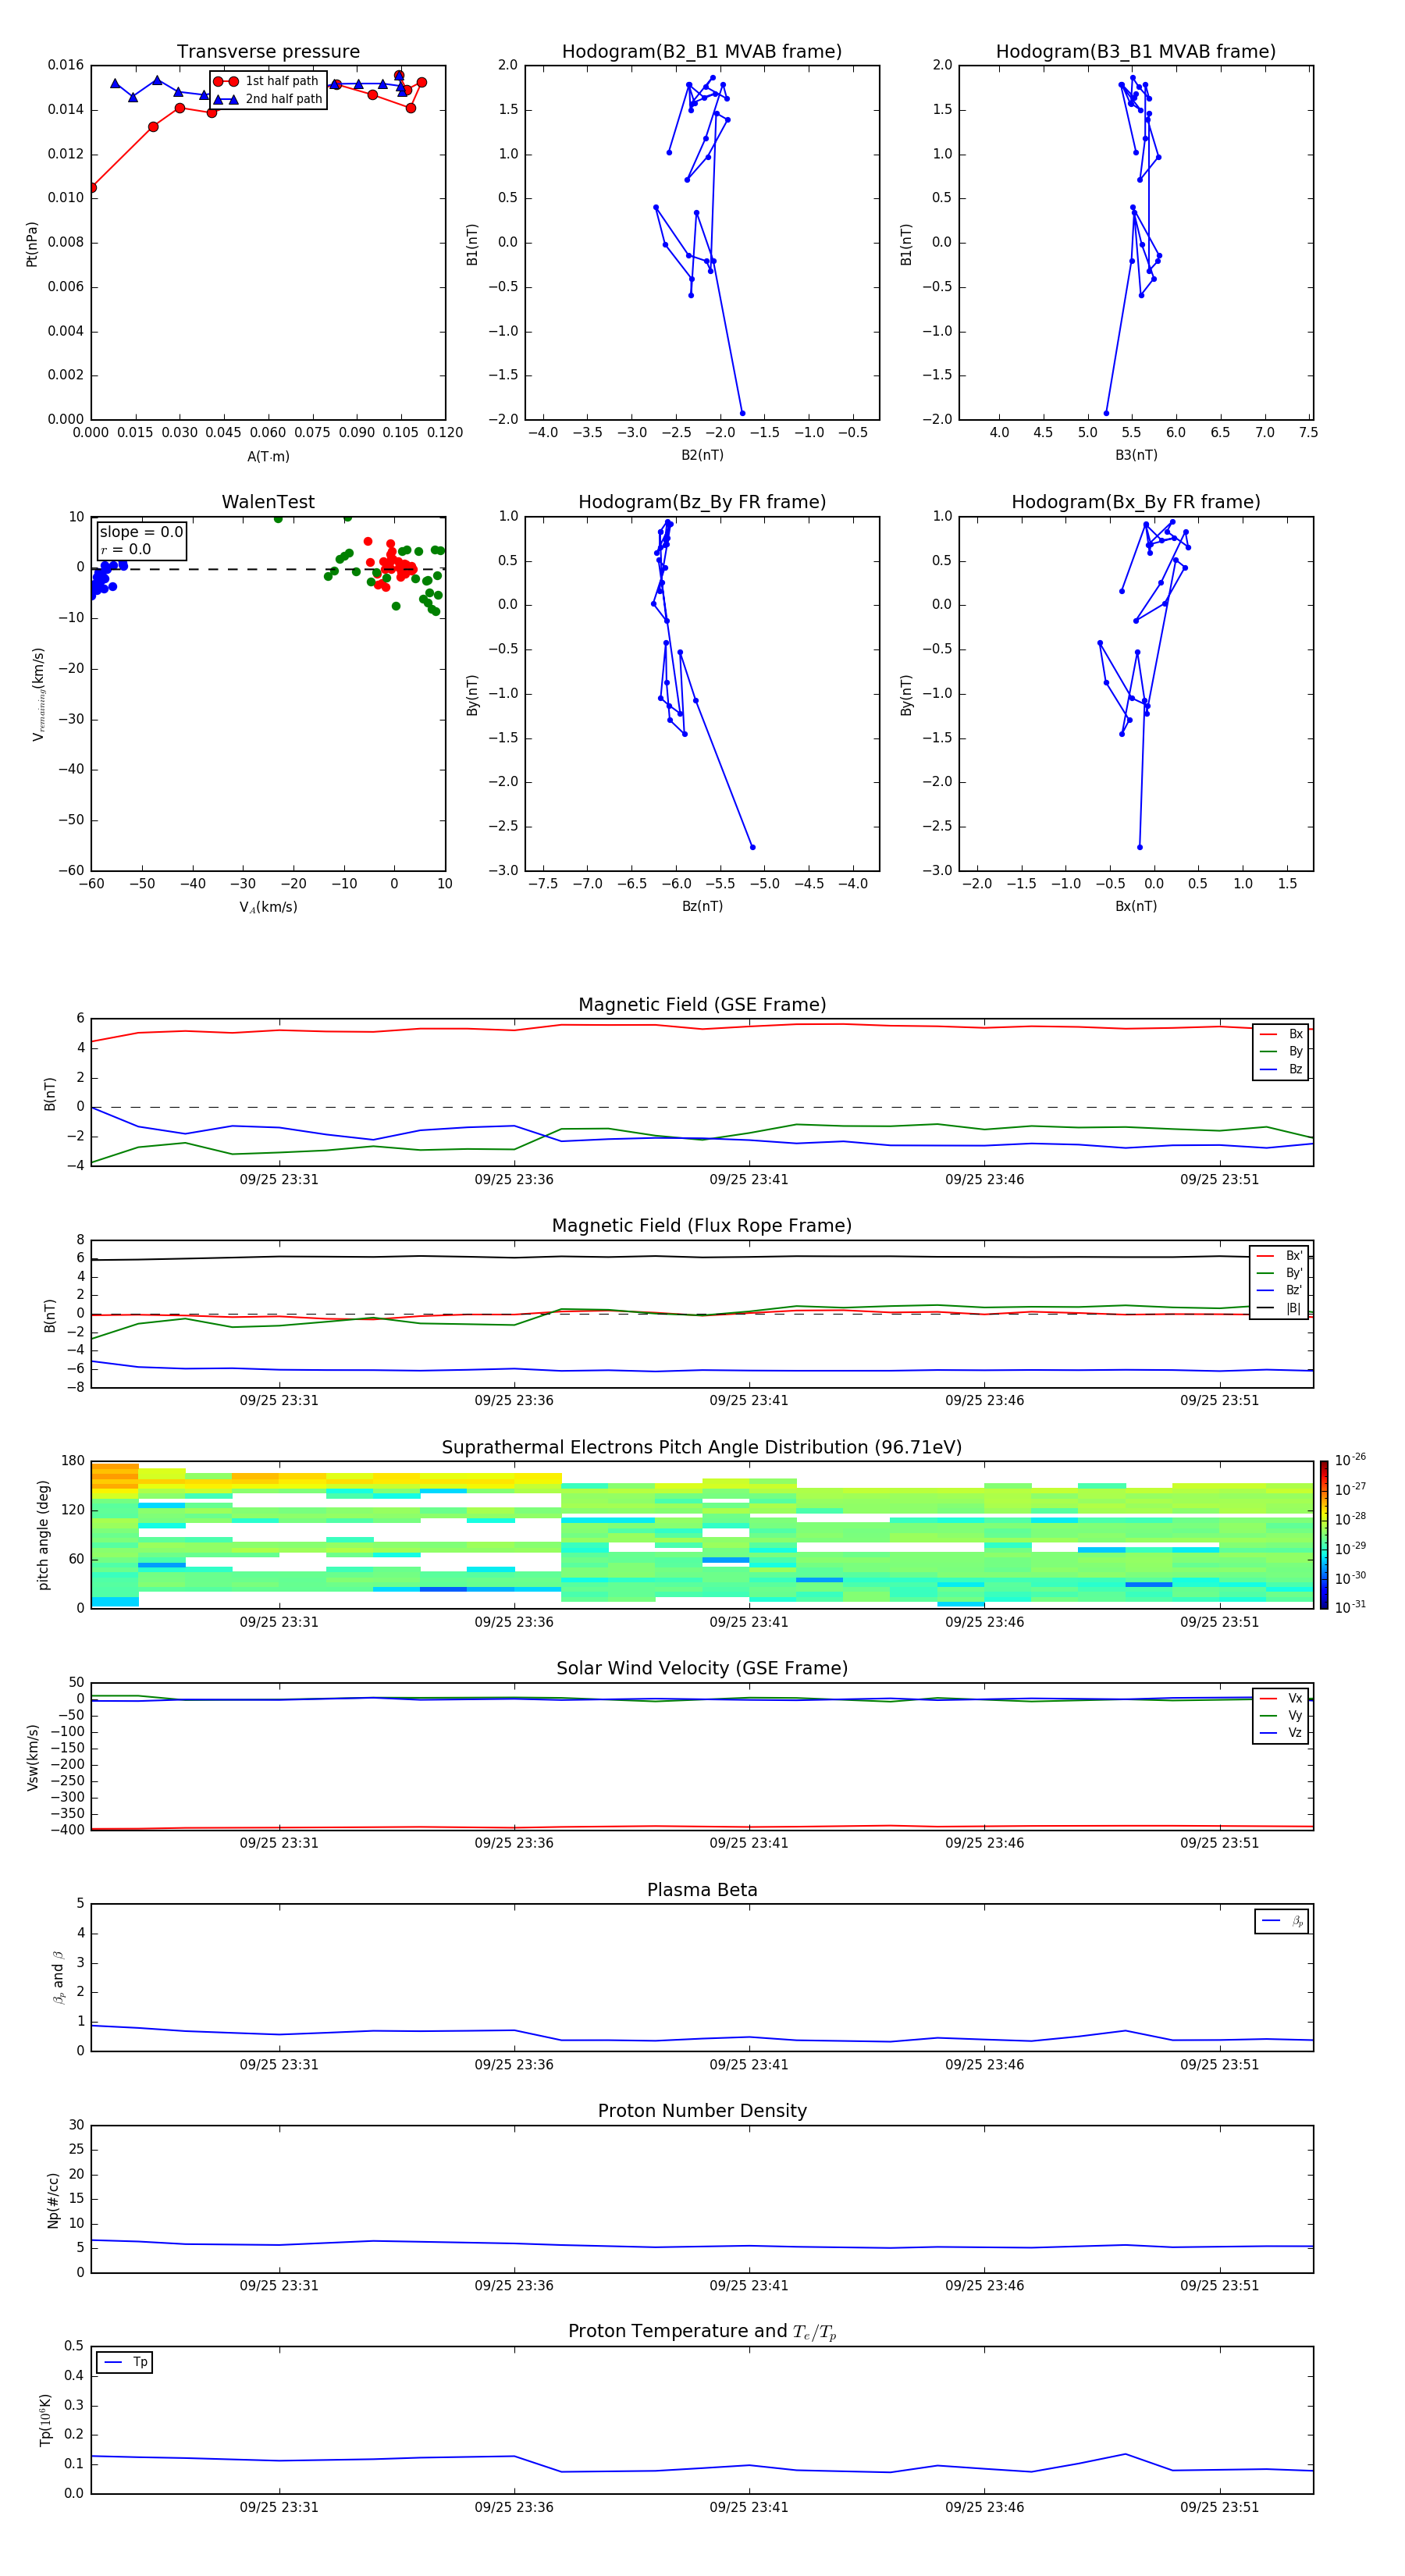Screen dimensions: 1405x2576
Task: Click Tp legend entry in temperature panel
Action: [x=125, y=2362]
